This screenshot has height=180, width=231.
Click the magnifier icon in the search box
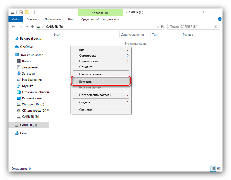click(x=217, y=27)
